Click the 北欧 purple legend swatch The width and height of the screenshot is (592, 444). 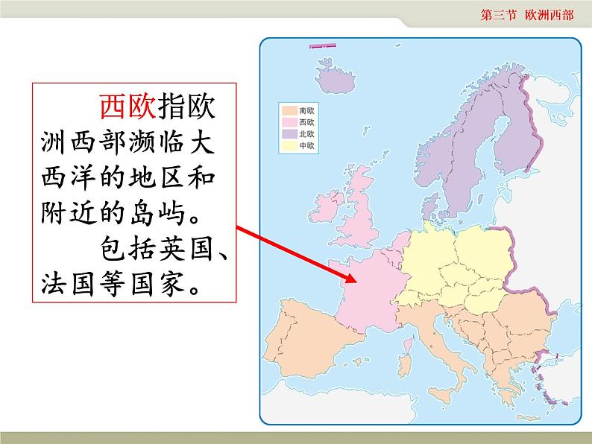pyautogui.click(x=289, y=134)
